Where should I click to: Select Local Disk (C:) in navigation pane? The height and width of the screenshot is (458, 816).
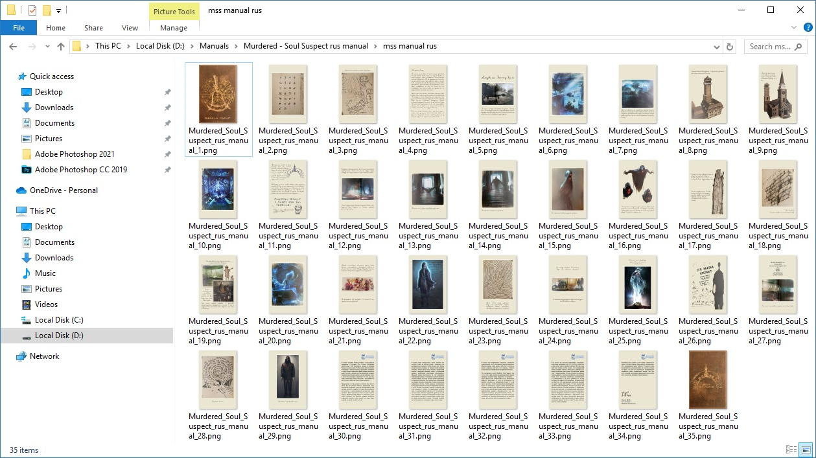[59, 320]
